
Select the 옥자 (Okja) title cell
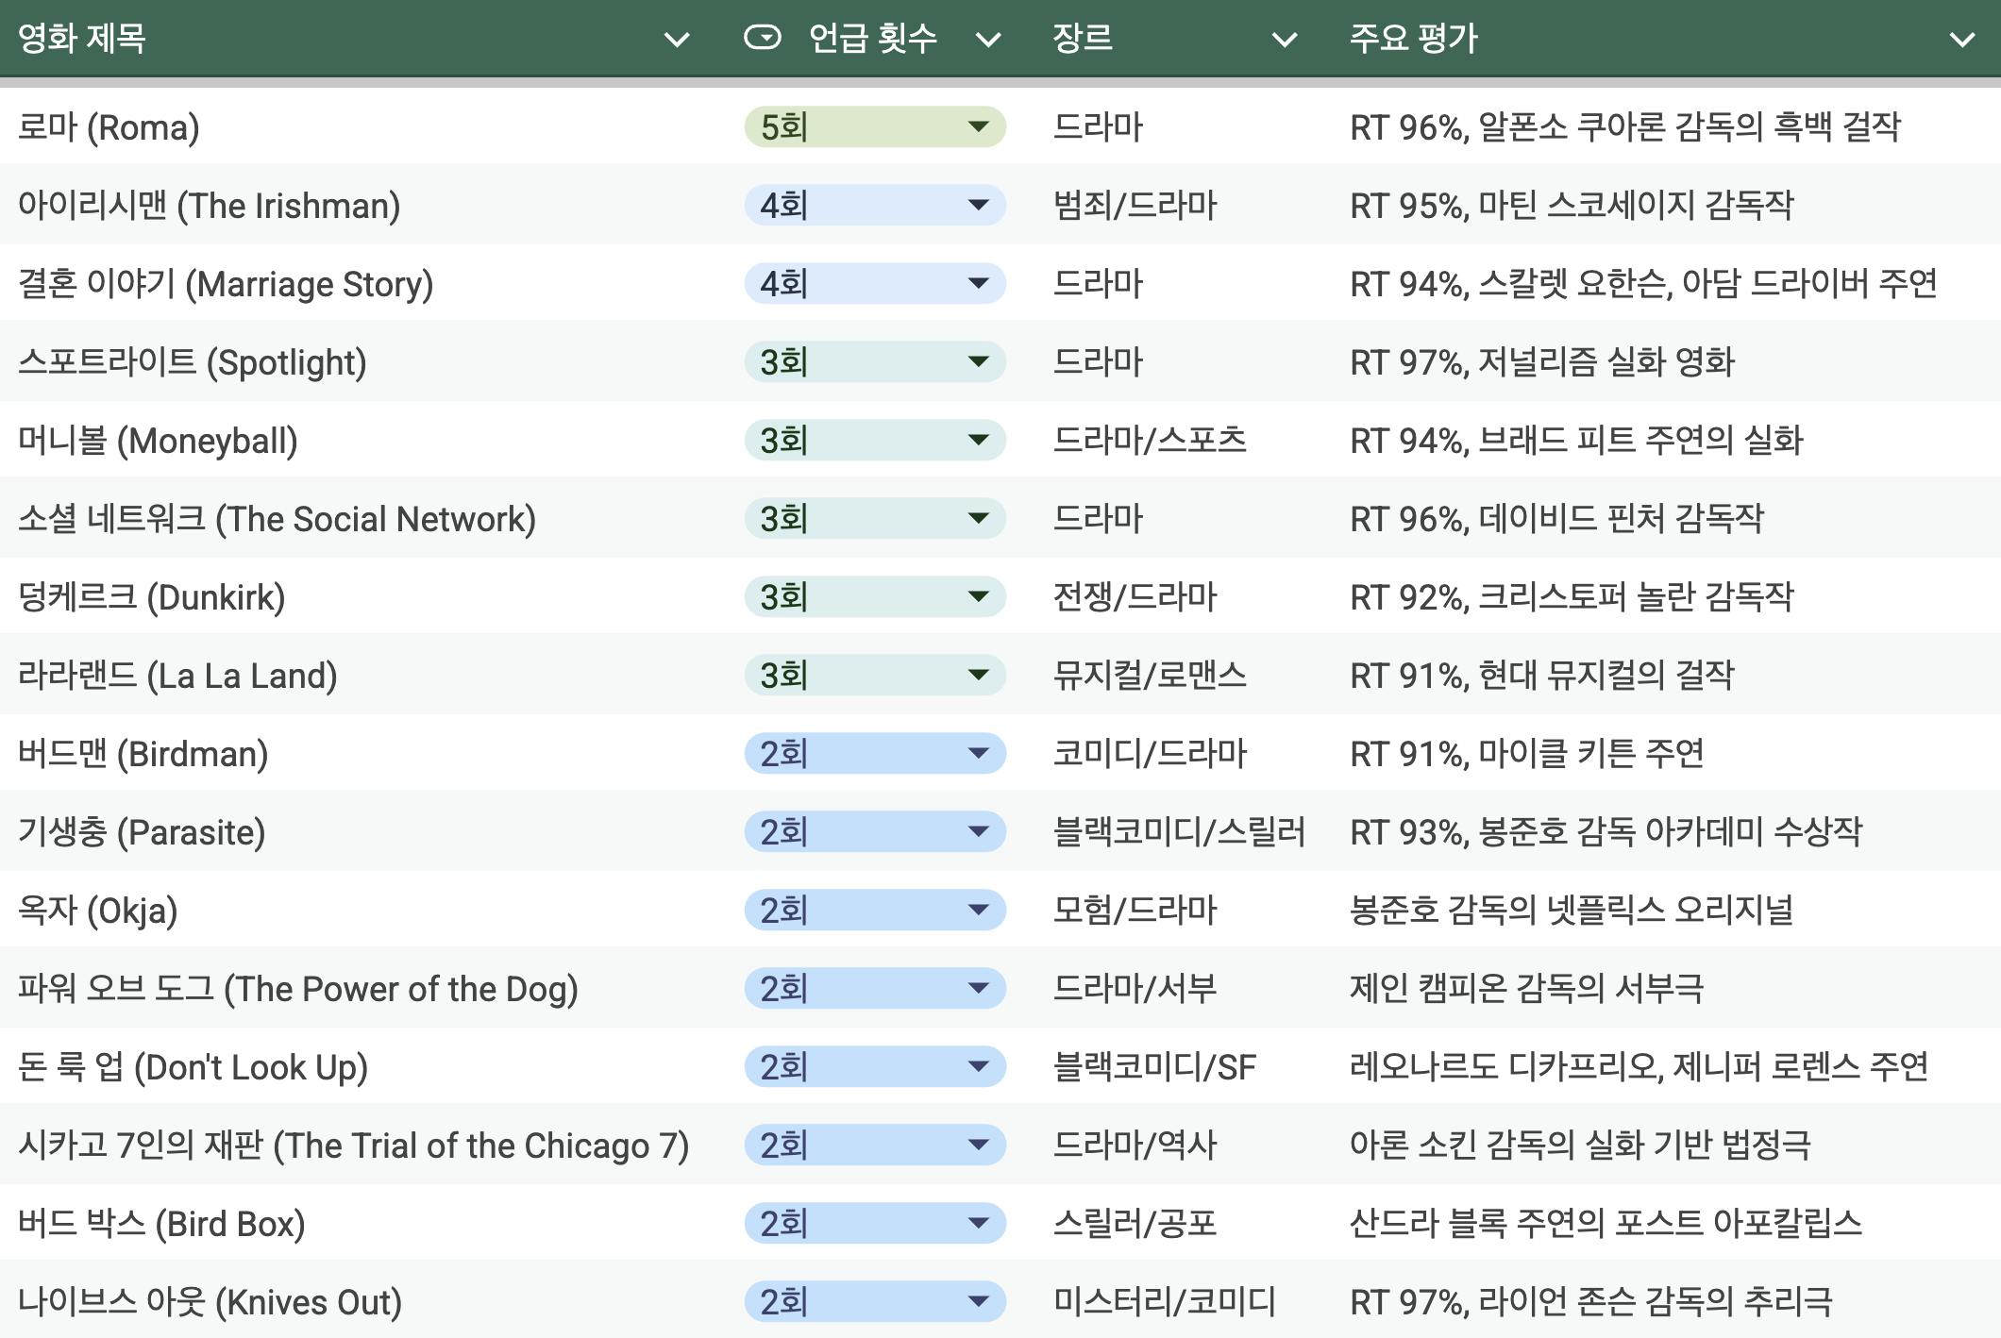[98, 910]
